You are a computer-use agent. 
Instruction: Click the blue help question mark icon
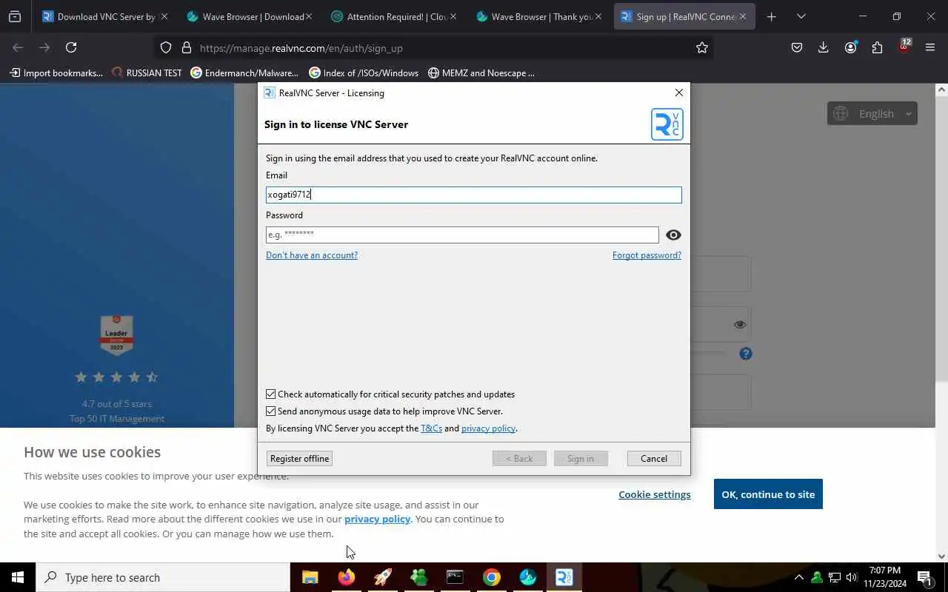point(746,354)
